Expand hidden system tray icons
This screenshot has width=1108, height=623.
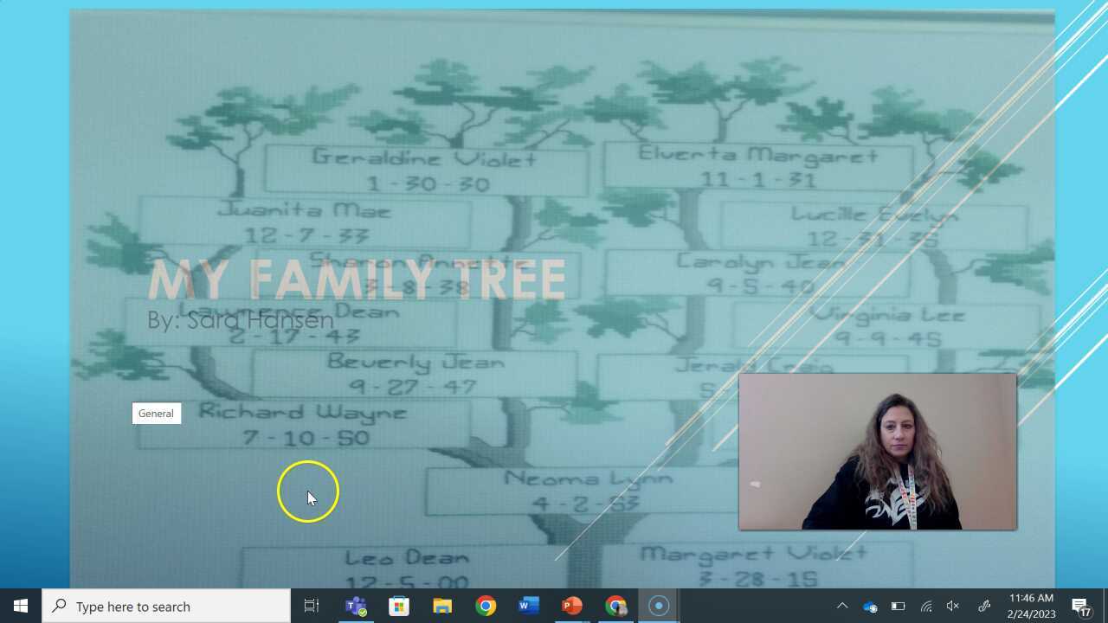[x=841, y=606]
